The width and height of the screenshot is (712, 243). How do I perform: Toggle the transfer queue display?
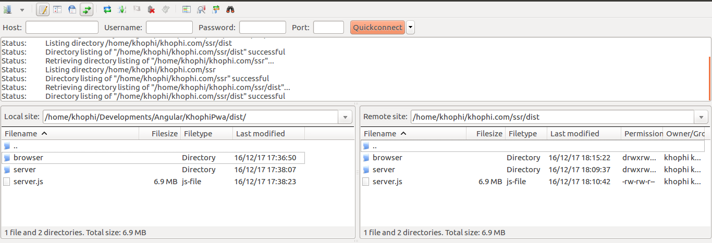[87, 9]
